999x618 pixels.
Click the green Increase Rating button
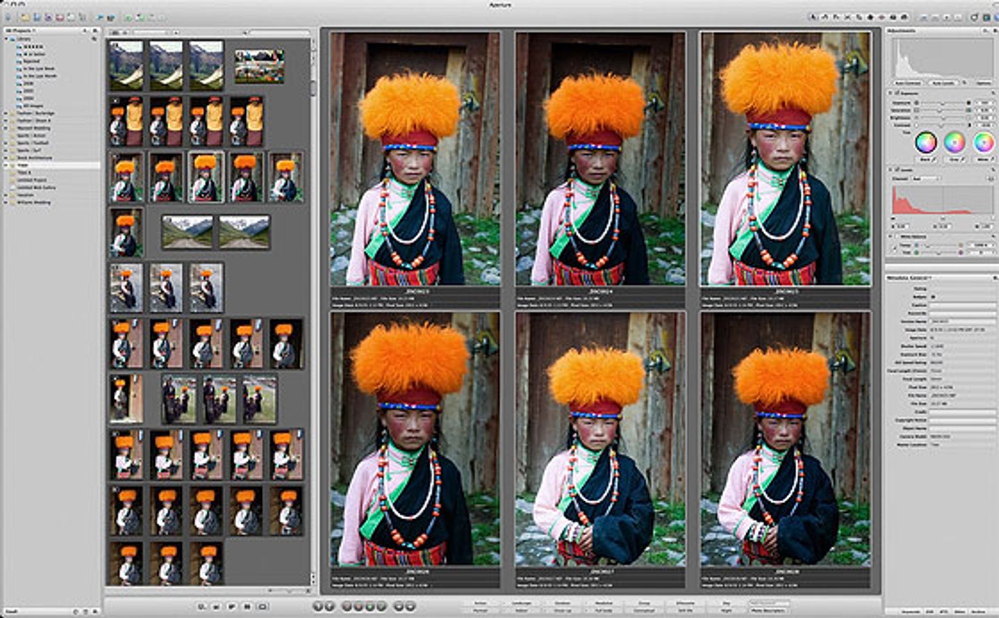point(370,606)
